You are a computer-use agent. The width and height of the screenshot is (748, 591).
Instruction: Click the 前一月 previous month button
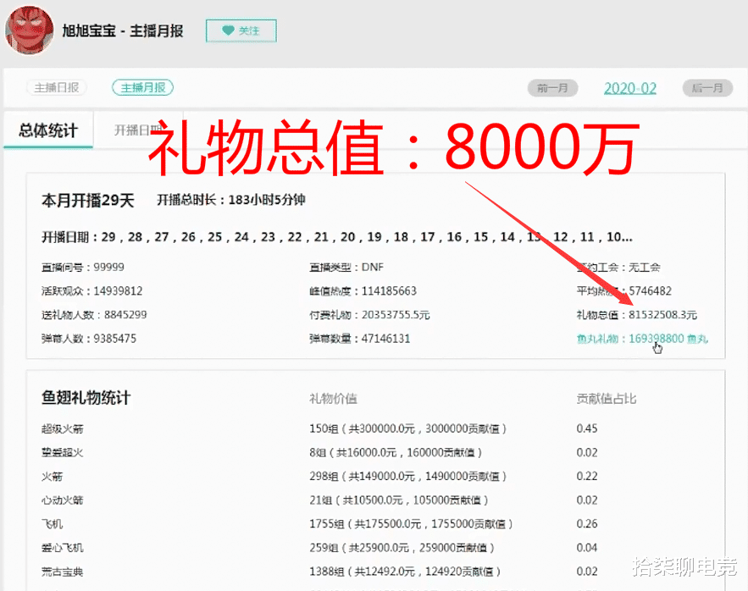(552, 87)
